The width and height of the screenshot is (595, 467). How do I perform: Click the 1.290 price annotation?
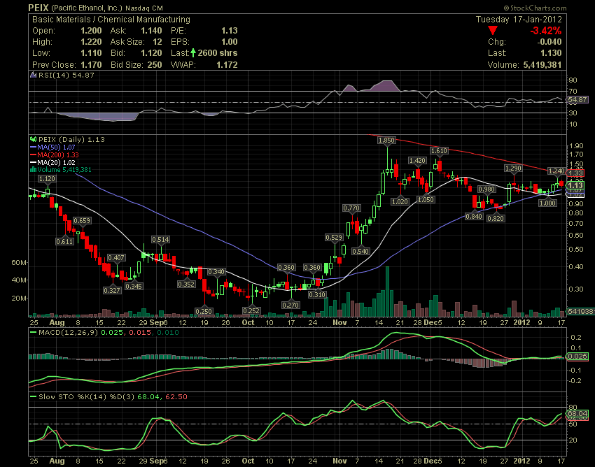point(512,168)
